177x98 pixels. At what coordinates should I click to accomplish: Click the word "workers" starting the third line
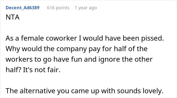pyautogui.click(x=19, y=59)
